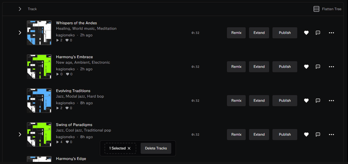Click the 'New age, Ambient, Electronic' tags

[83, 63]
